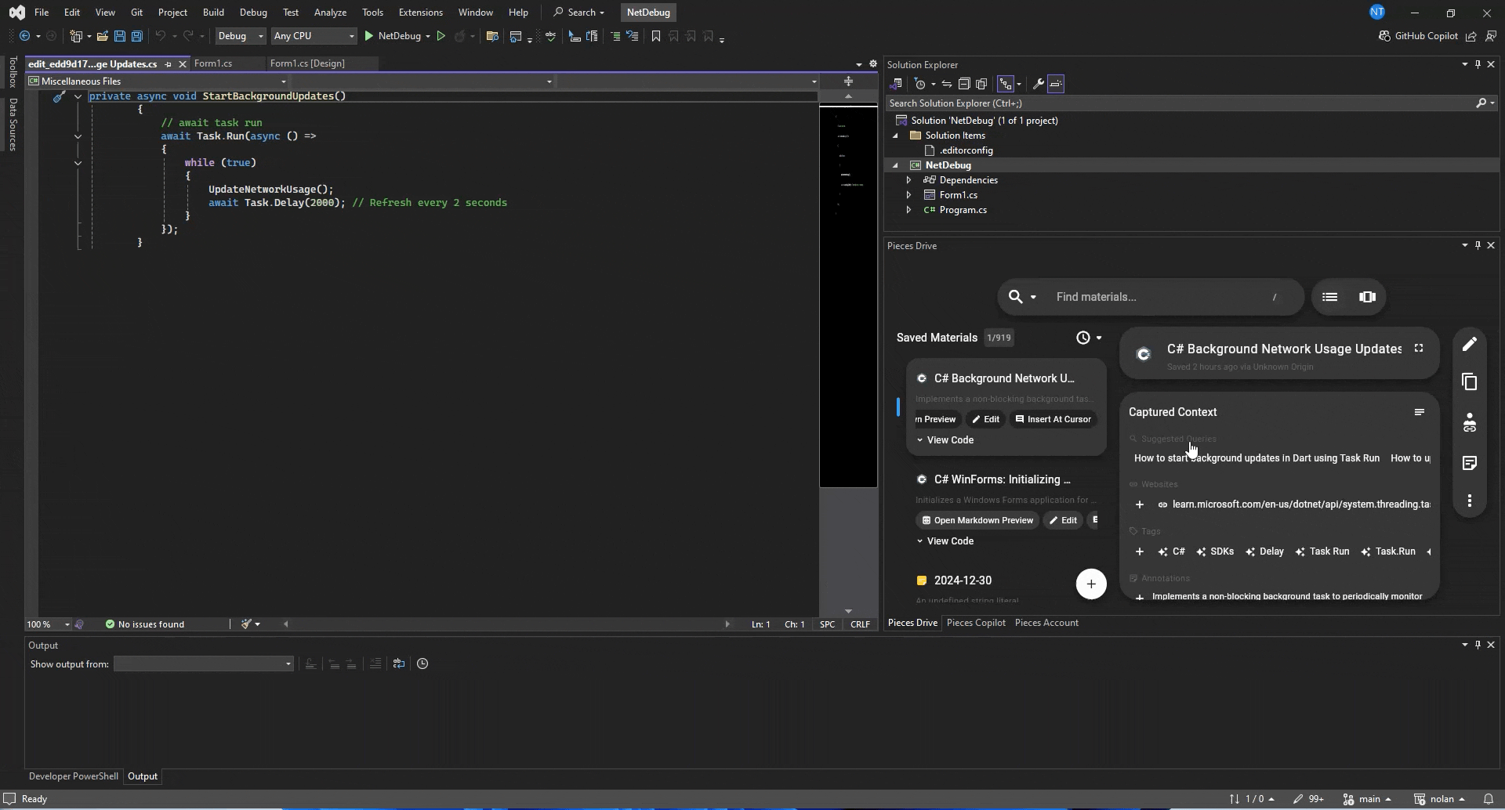Toggle Preview Selected Items in Solution Explorer

point(1056,84)
